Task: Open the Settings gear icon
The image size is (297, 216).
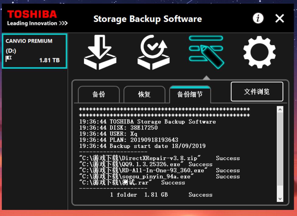Action: 259,52
